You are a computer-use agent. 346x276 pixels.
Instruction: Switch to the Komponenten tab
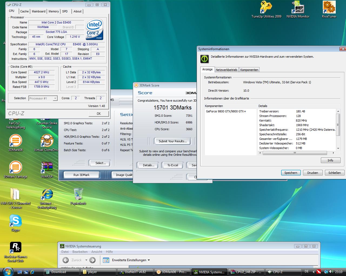click(x=249, y=70)
